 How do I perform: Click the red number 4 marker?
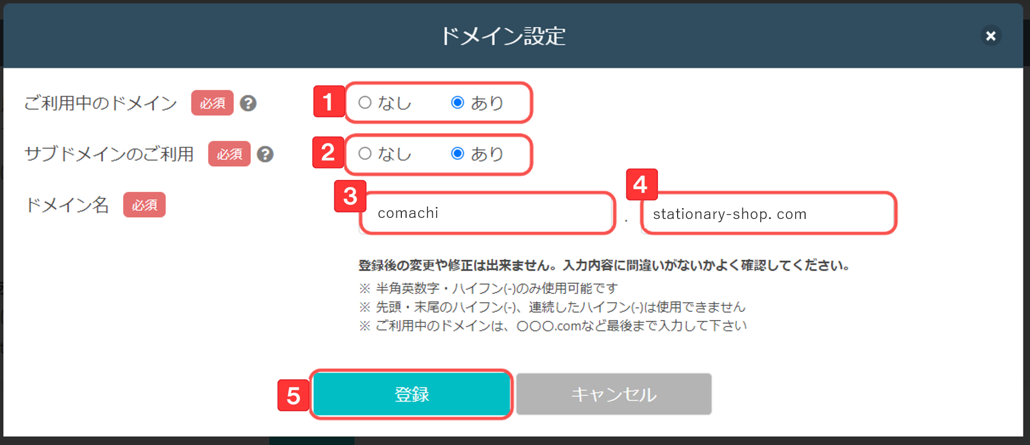(642, 185)
